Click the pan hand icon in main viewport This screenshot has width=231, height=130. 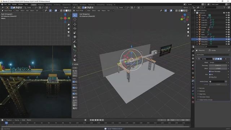click(x=188, y=29)
